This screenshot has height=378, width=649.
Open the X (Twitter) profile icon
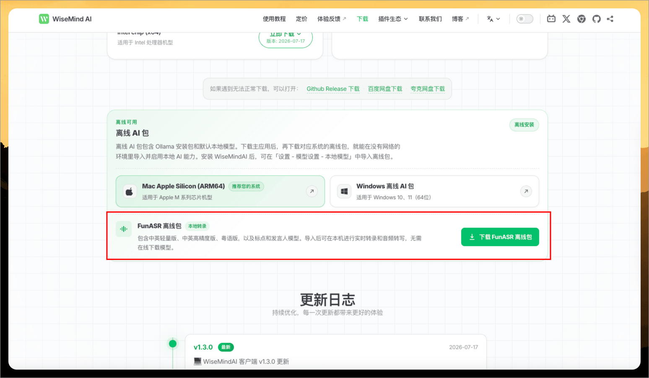[566, 19]
